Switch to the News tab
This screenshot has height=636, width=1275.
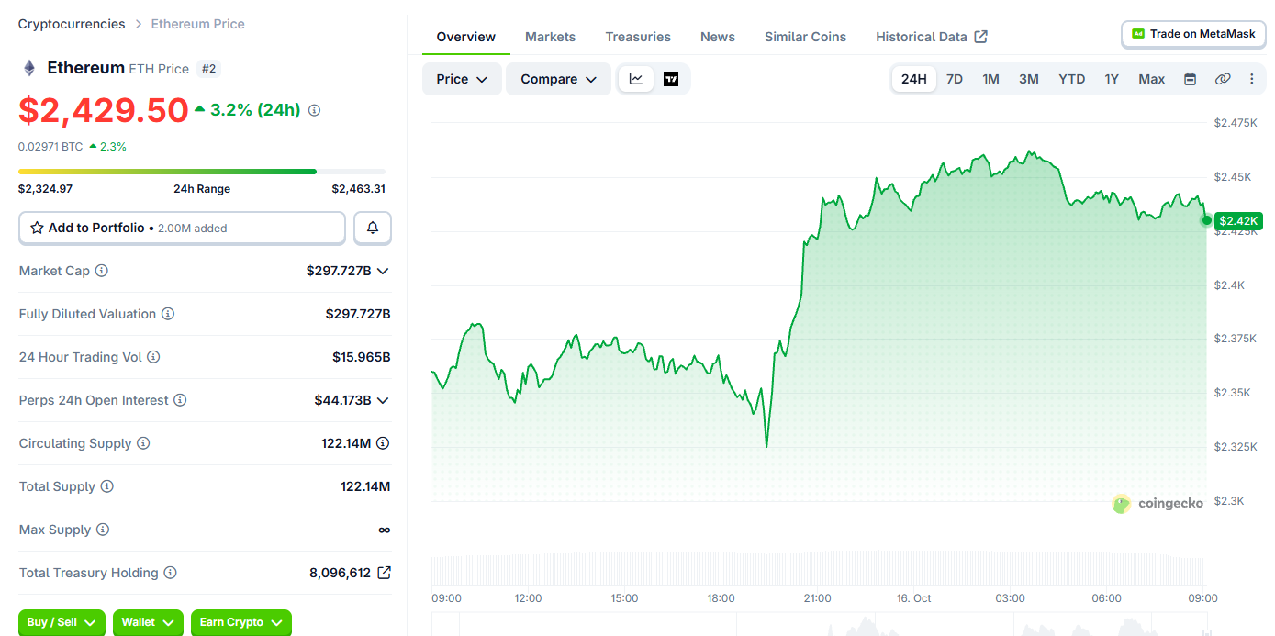[718, 37]
